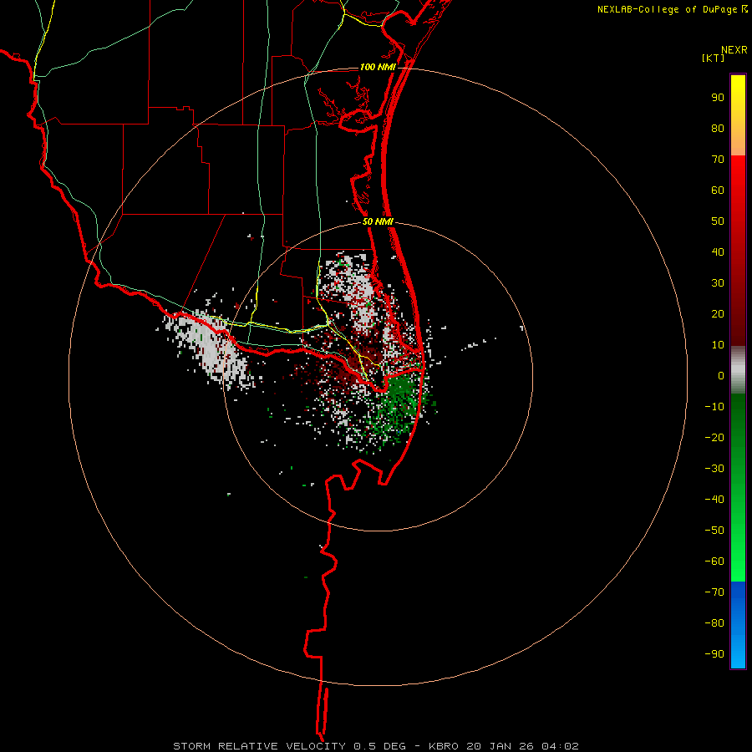The width and height of the screenshot is (752, 752).
Task: Click the -80 value on velocity scale
Action: (x=714, y=623)
